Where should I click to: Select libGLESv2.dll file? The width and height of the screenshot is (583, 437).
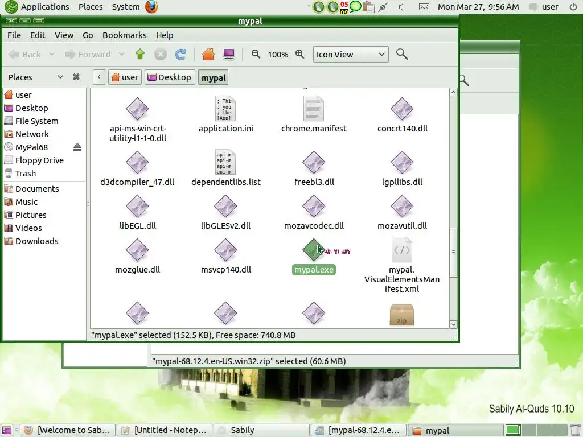[225, 212]
